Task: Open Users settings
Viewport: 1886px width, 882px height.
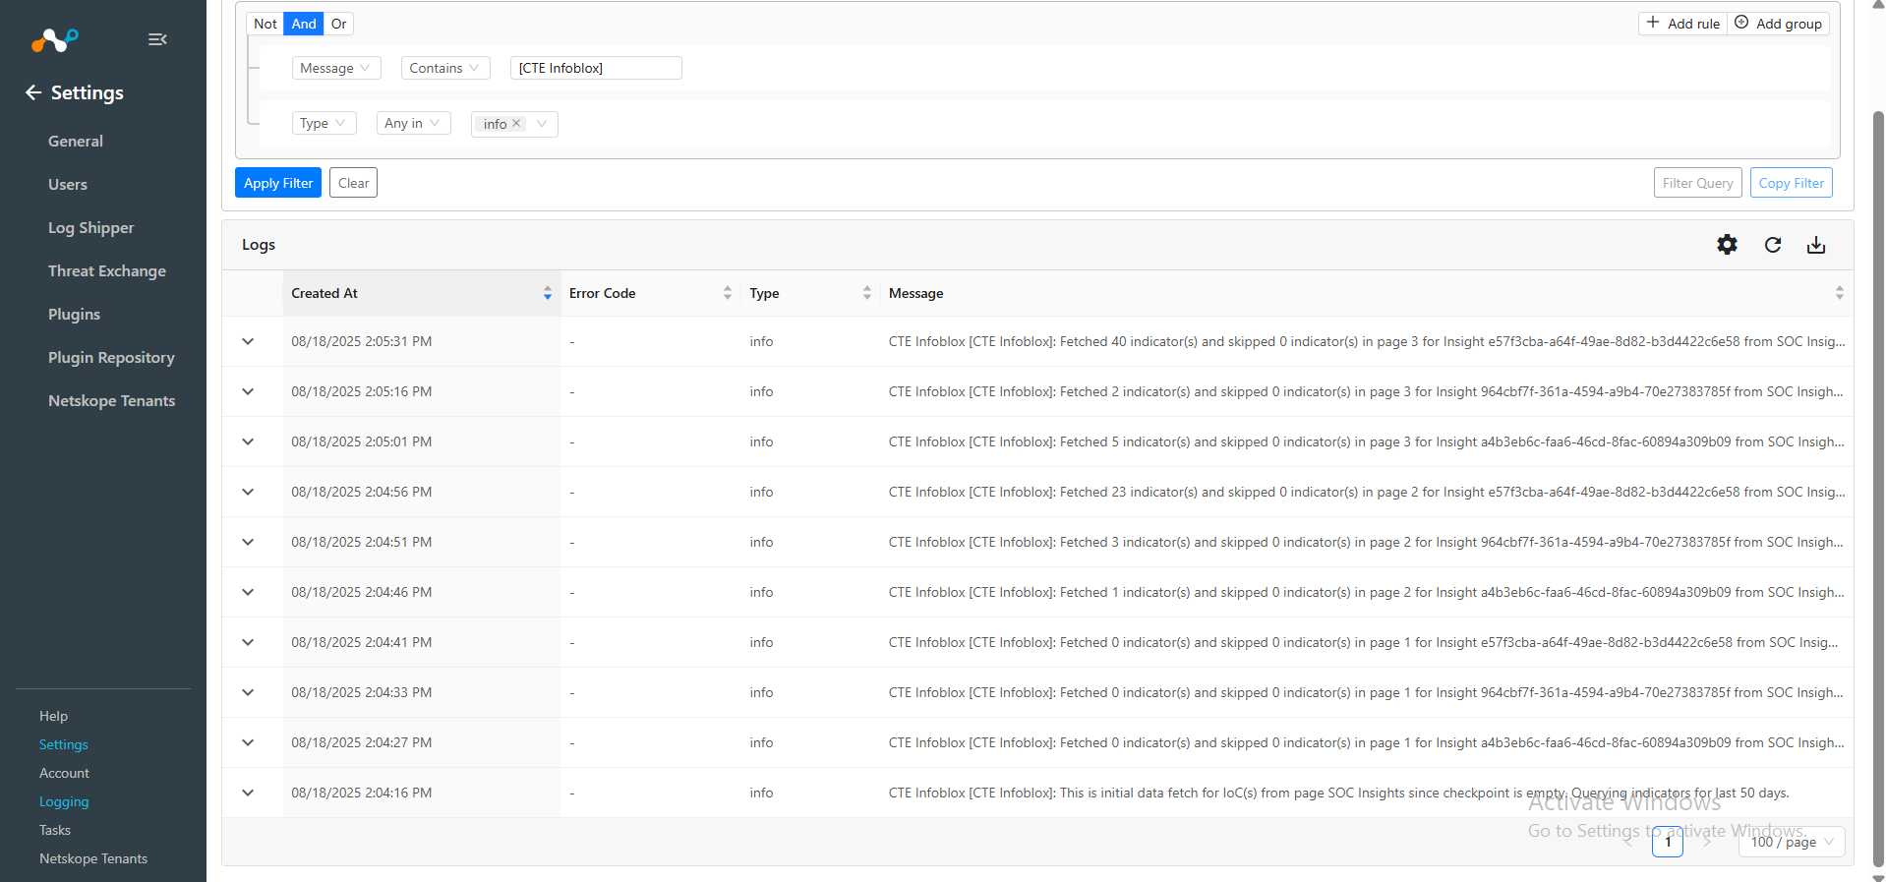Action: tap(68, 184)
